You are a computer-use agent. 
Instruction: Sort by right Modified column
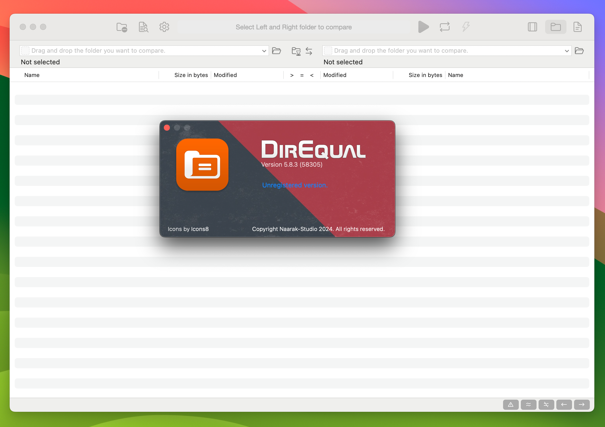(x=335, y=75)
